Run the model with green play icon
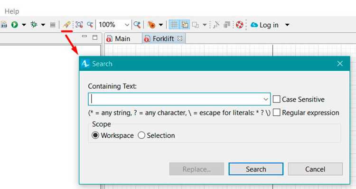The width and height of the screenshot is (356, 189). pos(15,25)
